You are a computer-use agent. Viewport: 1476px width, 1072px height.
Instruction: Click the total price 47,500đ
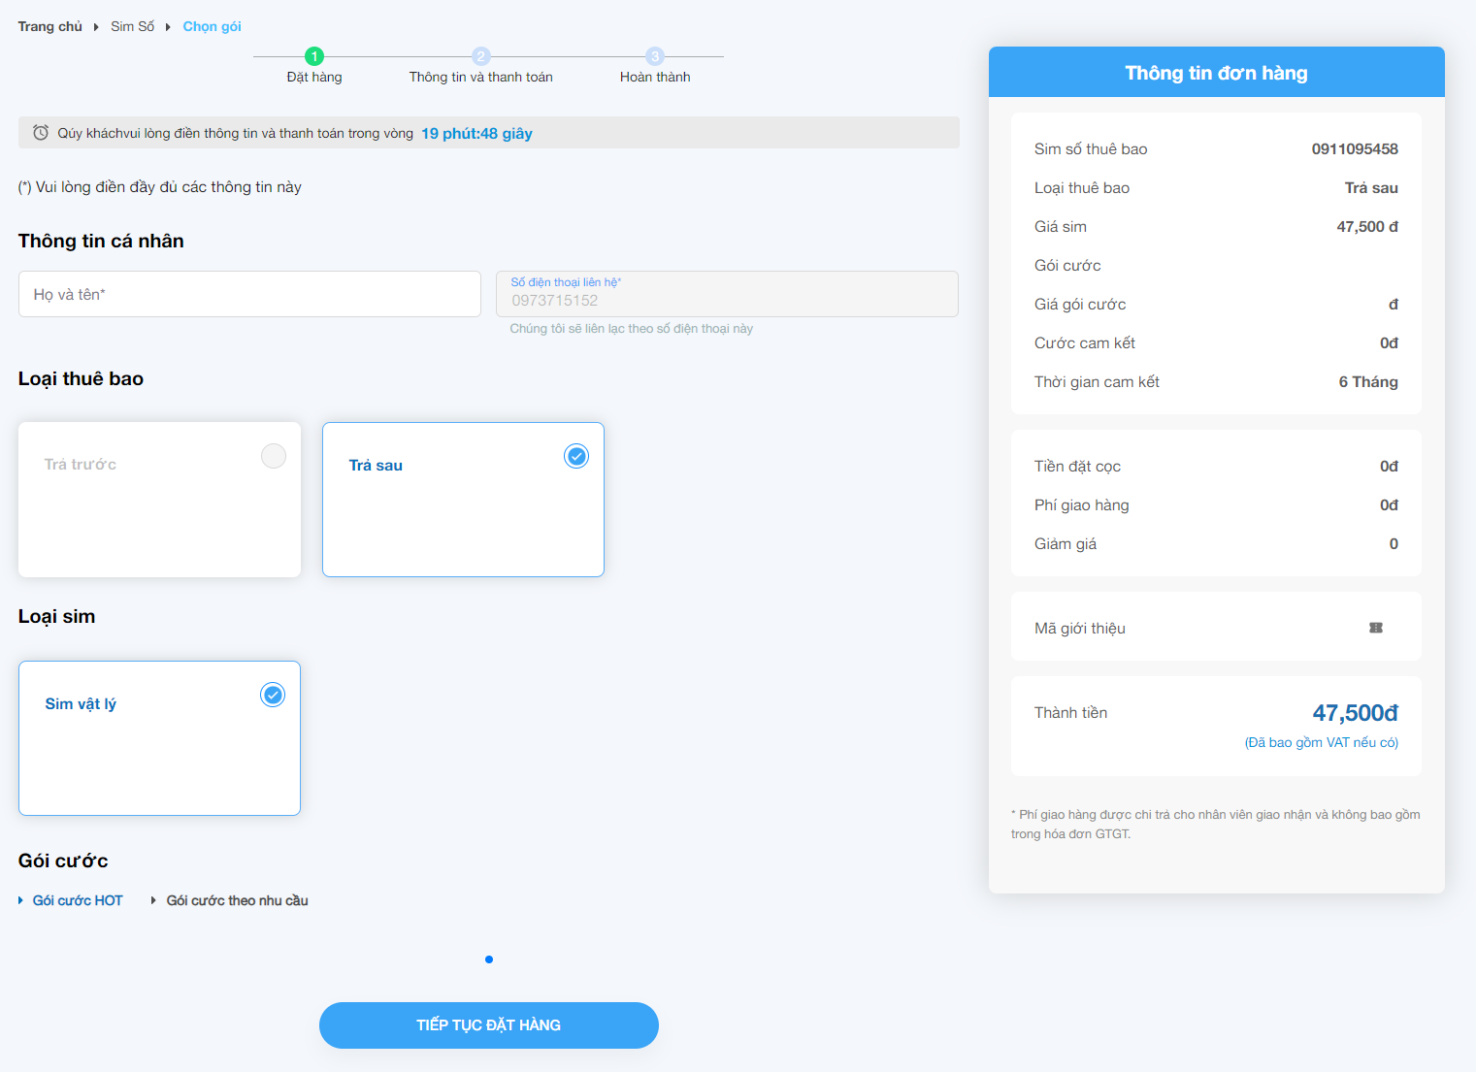tap(1356, 713)
